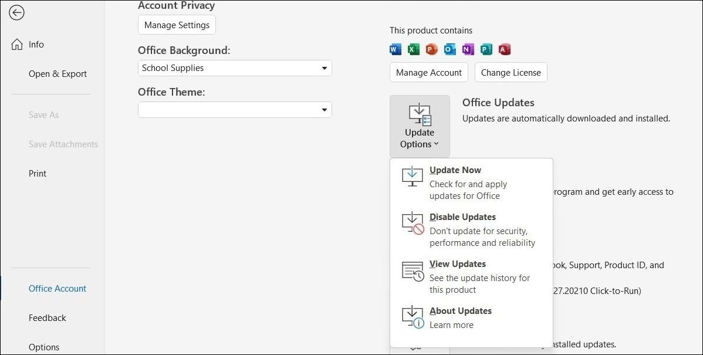
Task: Select the Disable Updates icon with red symbol
Action: click(x=411, y=224)
